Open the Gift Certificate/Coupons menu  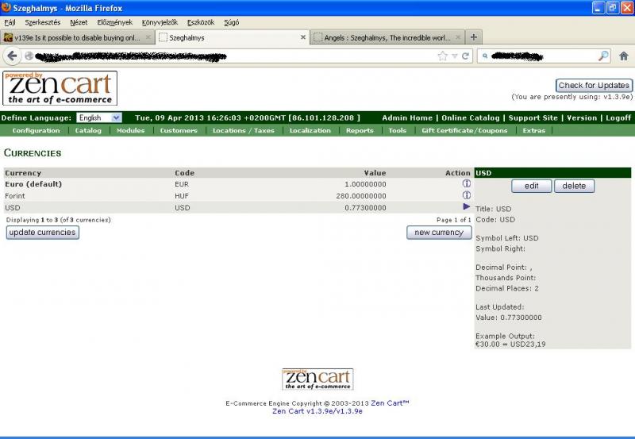[464, 130]
